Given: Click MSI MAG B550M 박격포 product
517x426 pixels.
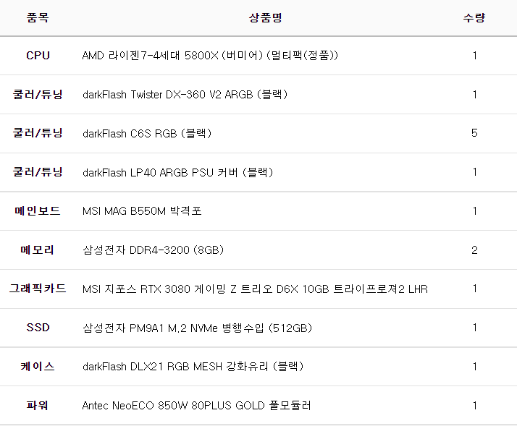Looking at the screenshot, I should [142, 211].
